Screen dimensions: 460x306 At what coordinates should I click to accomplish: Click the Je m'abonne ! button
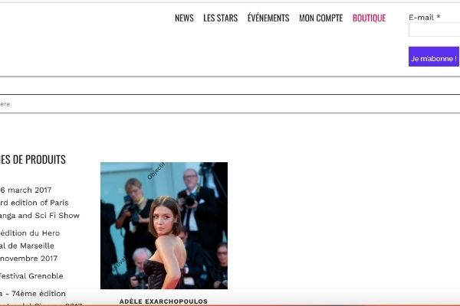pos(434,57)
